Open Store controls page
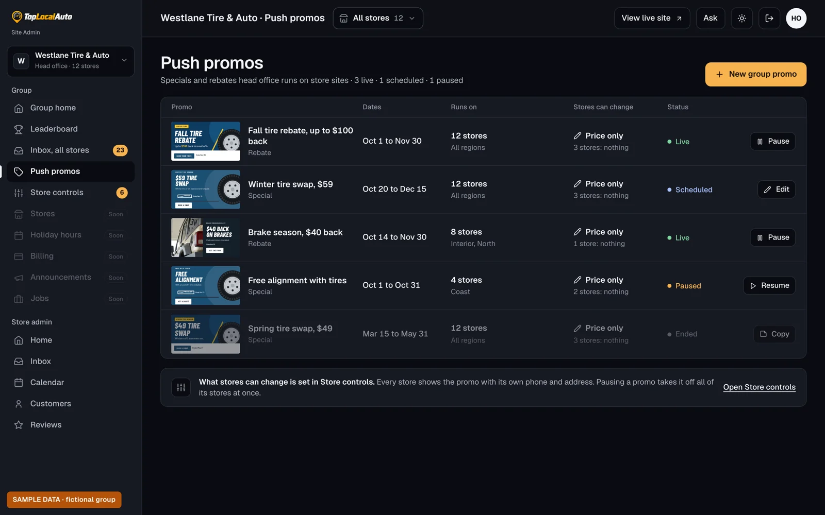Image resolution: width=825 pixels, height=515 pixels. pos(71,193)
